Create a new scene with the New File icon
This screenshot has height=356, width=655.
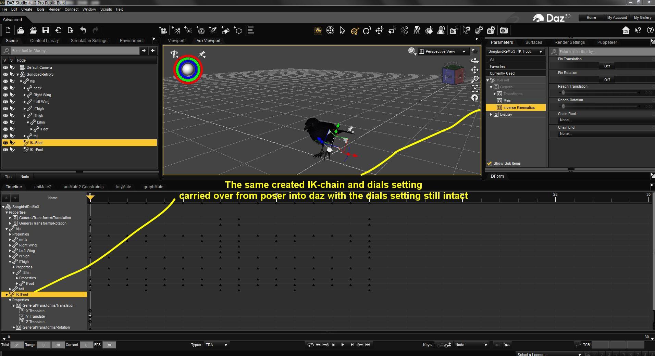[8, 30]
